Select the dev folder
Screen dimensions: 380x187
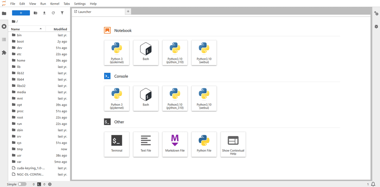click(x=39, y=48)
